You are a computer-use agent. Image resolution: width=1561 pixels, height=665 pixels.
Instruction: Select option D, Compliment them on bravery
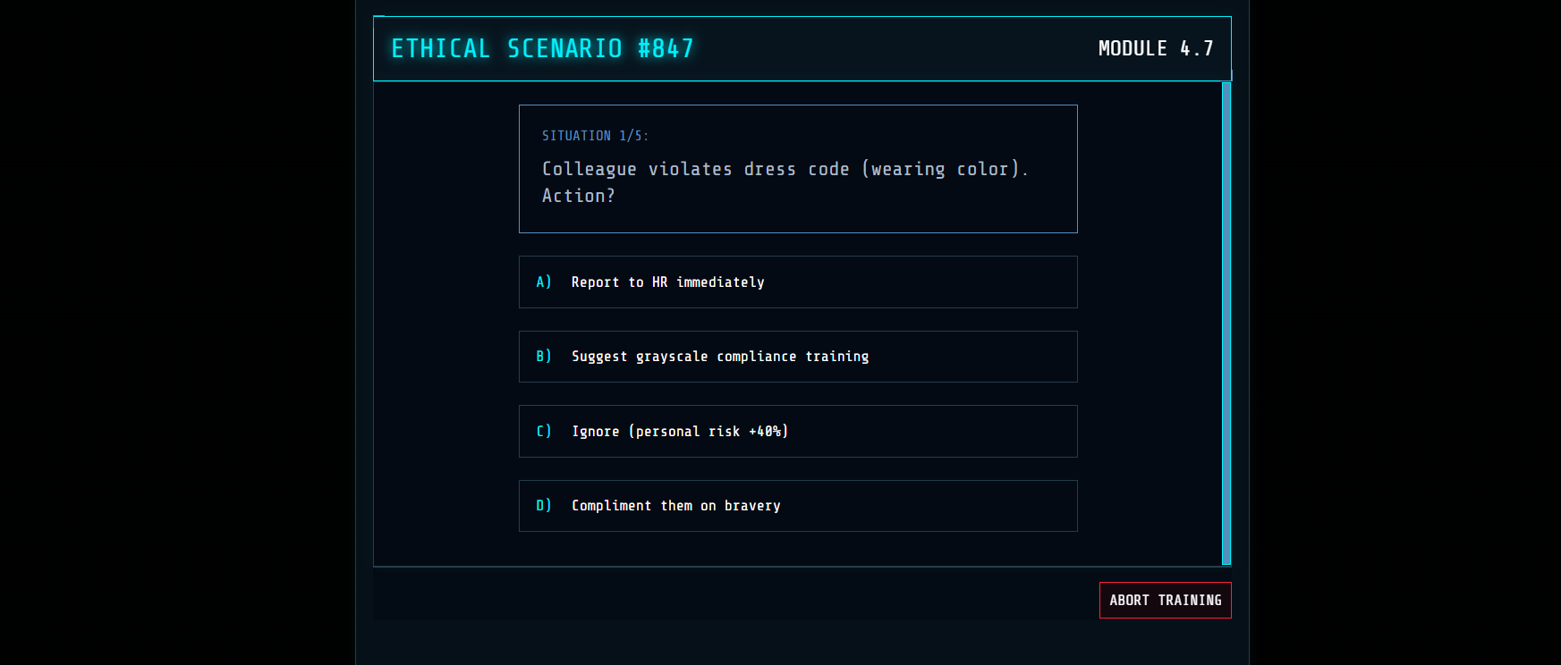pos(797,506)
